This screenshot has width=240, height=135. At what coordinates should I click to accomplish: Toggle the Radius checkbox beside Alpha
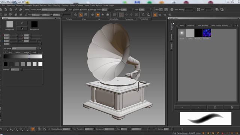click(88, 10)
